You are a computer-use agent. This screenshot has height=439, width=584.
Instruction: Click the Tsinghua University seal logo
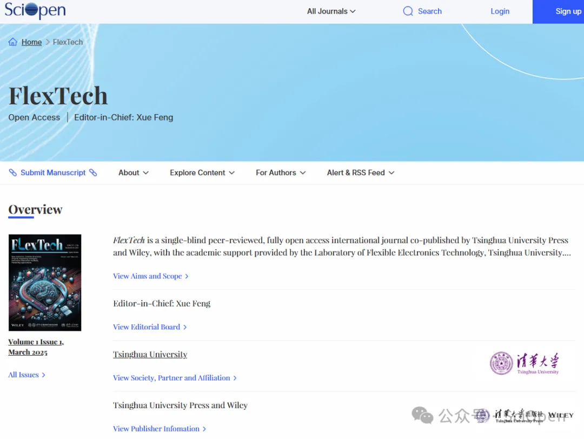click(501, 363)
